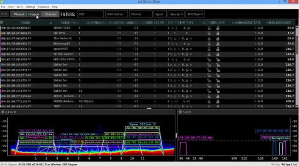Click the SSID filter field
Viewport: 299px width, 166px height.
pyautogui.click(x=91, y=14)
